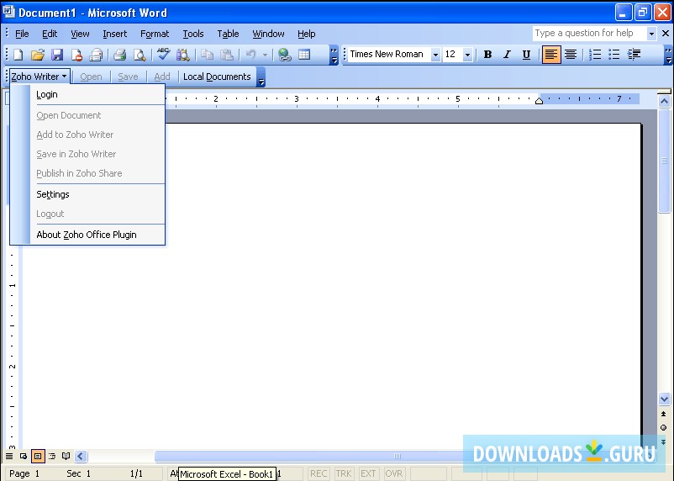The image size is (674, 481).
Task: Open the font size dropdown arrow
Action: click(x=467, y=55)
